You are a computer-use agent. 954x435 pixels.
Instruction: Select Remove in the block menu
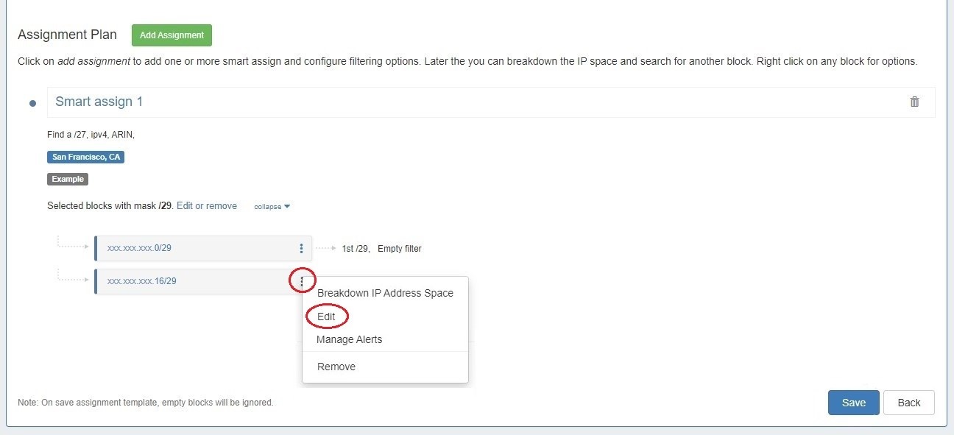(x=336, y=367)
